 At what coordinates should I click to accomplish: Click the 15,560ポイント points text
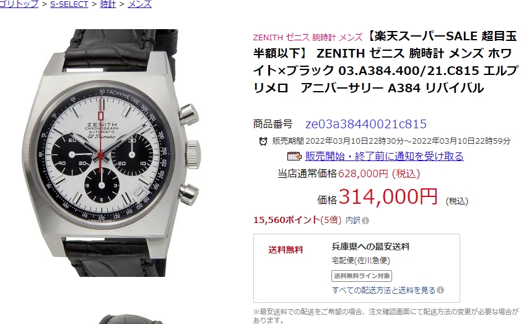(x=286, y=220)
